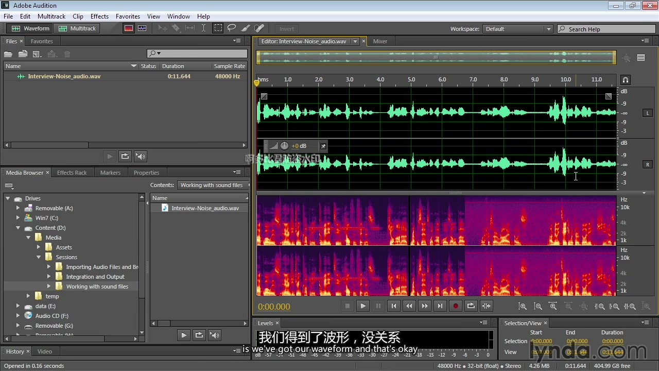The width and height of the screenshot is (659, 371).
Task: Expand the Win7 (C:) drive
Action: point(18,218)
